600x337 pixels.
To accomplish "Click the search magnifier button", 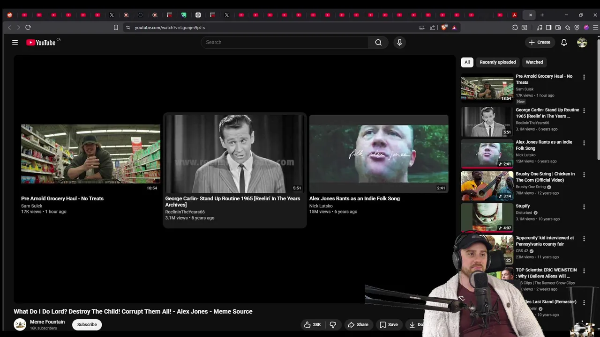I will pos(378,43).
